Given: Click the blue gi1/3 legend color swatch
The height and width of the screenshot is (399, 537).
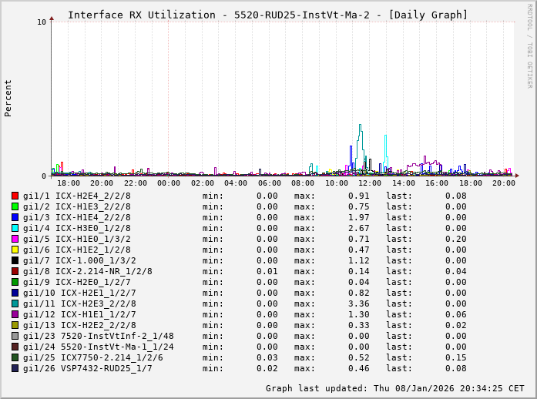Looking at the screenshot, I should click(x=15, y=217).
